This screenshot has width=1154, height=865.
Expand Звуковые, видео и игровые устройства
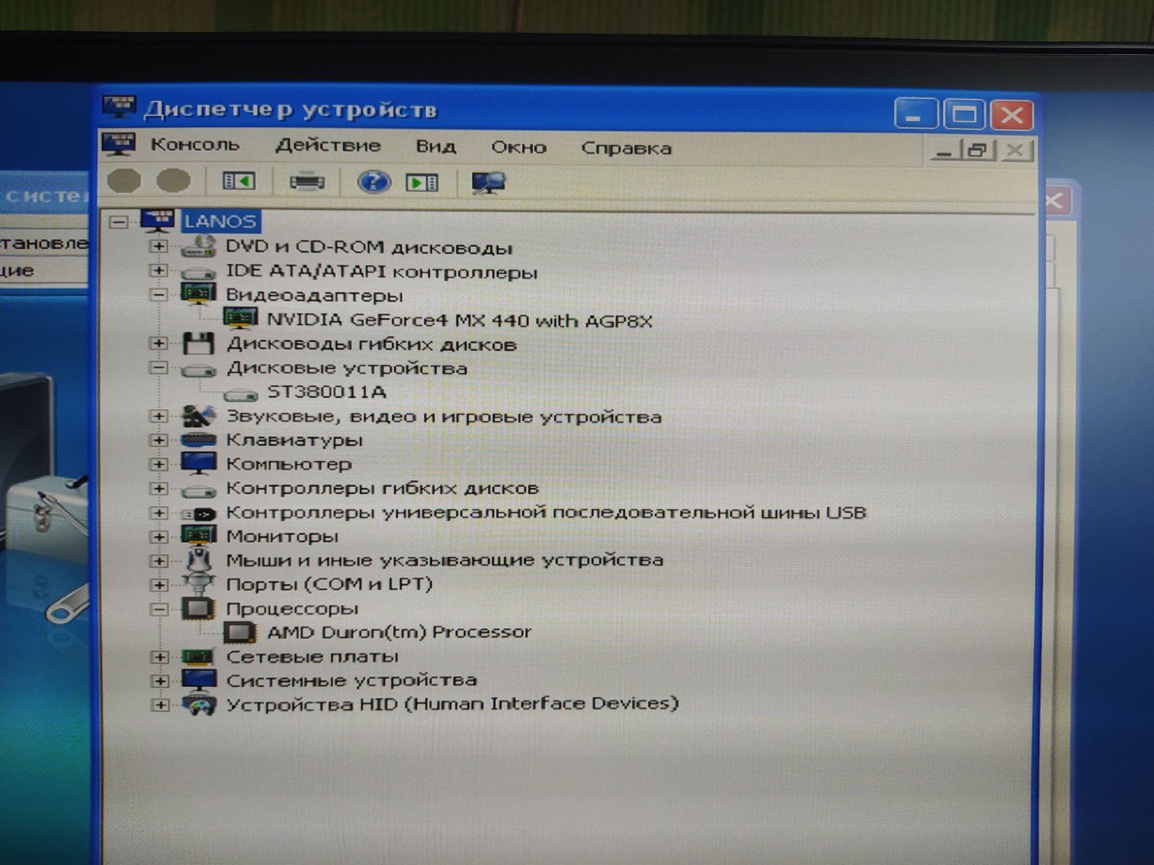point(159,416)
